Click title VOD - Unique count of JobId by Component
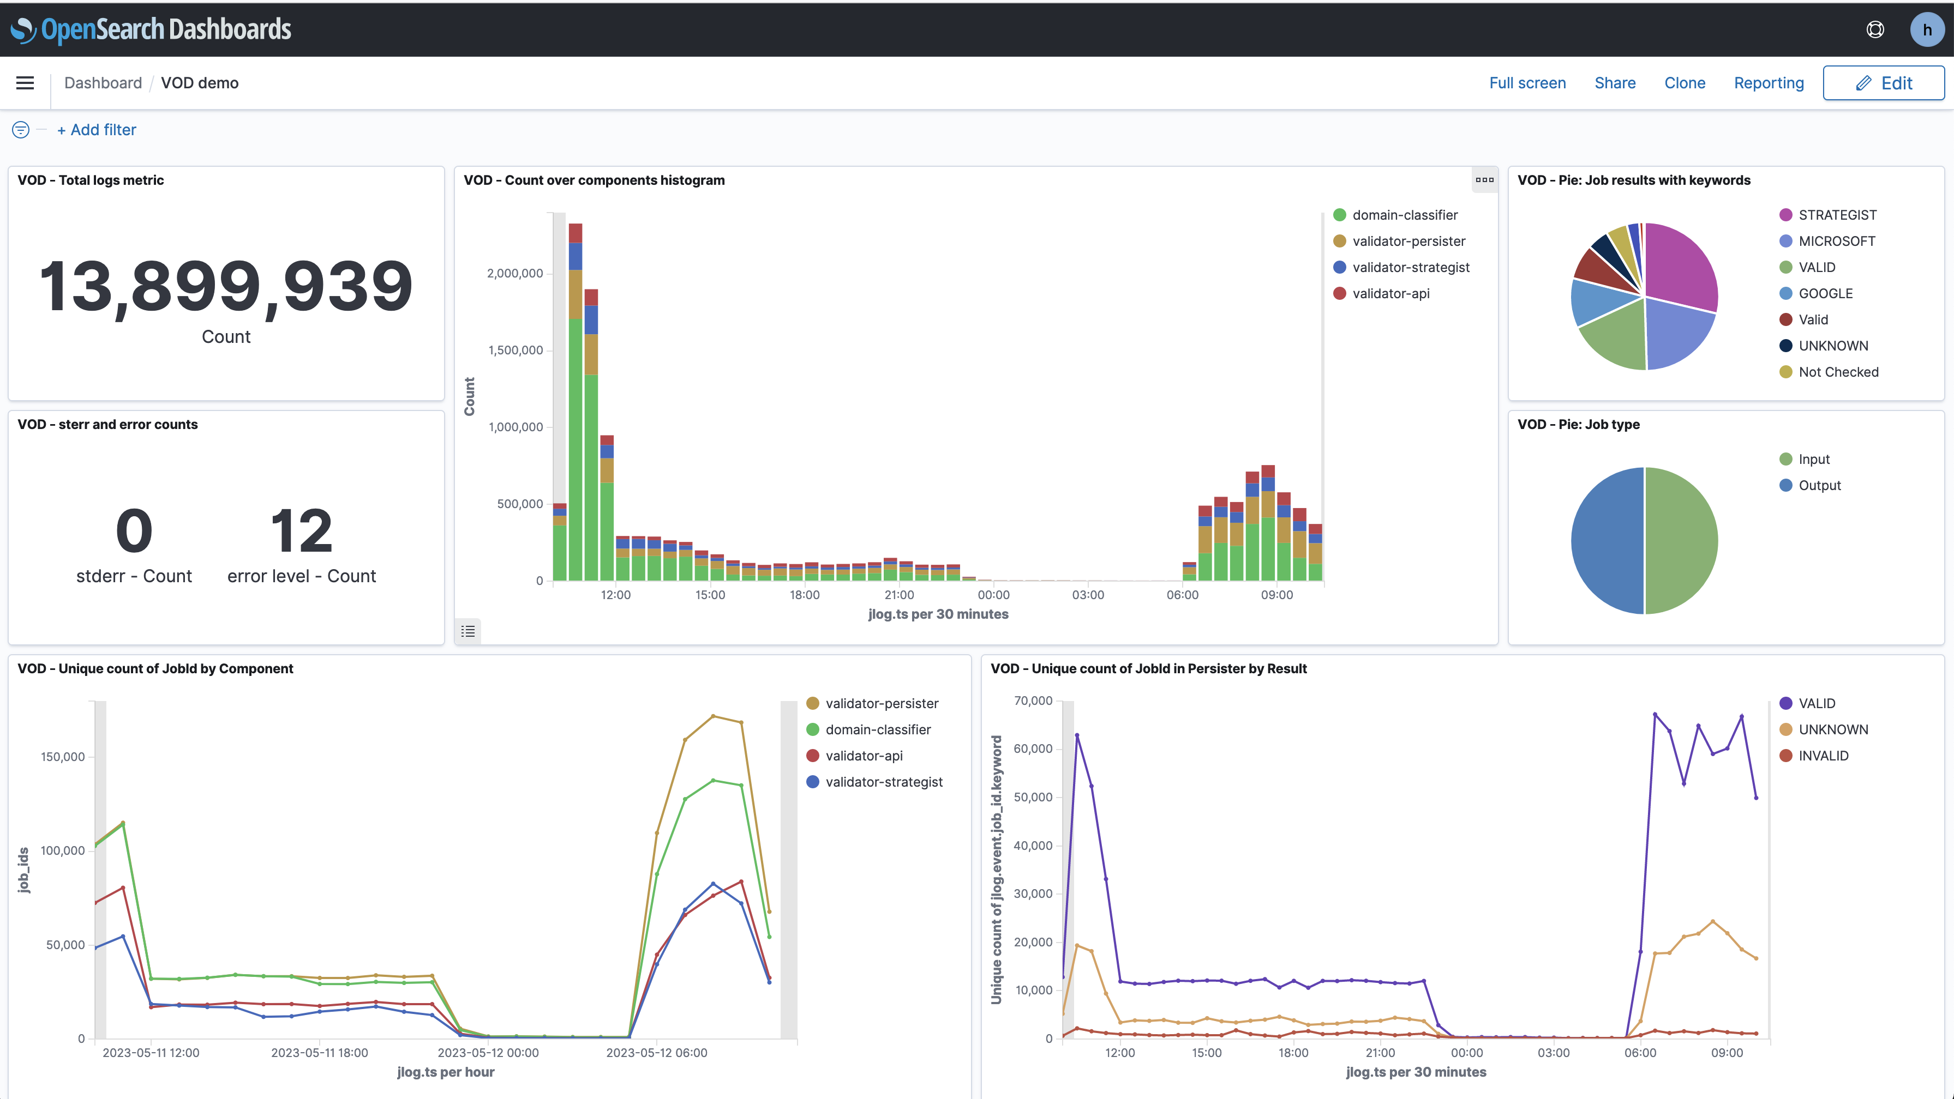The image size is (1954, 1099). click(x=155, y=668)
